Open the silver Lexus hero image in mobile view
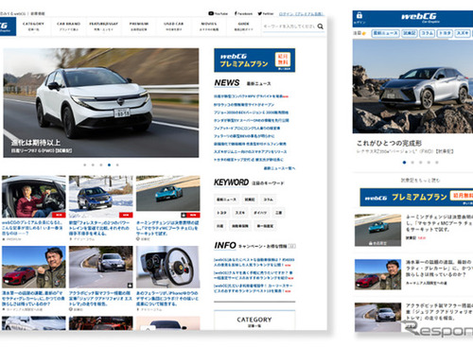Screen dimensions: 473x347 (412, 86)
